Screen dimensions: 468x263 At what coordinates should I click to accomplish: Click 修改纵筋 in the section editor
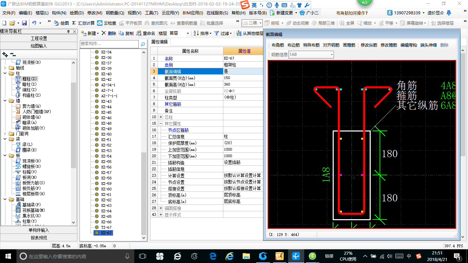[369, 45]
